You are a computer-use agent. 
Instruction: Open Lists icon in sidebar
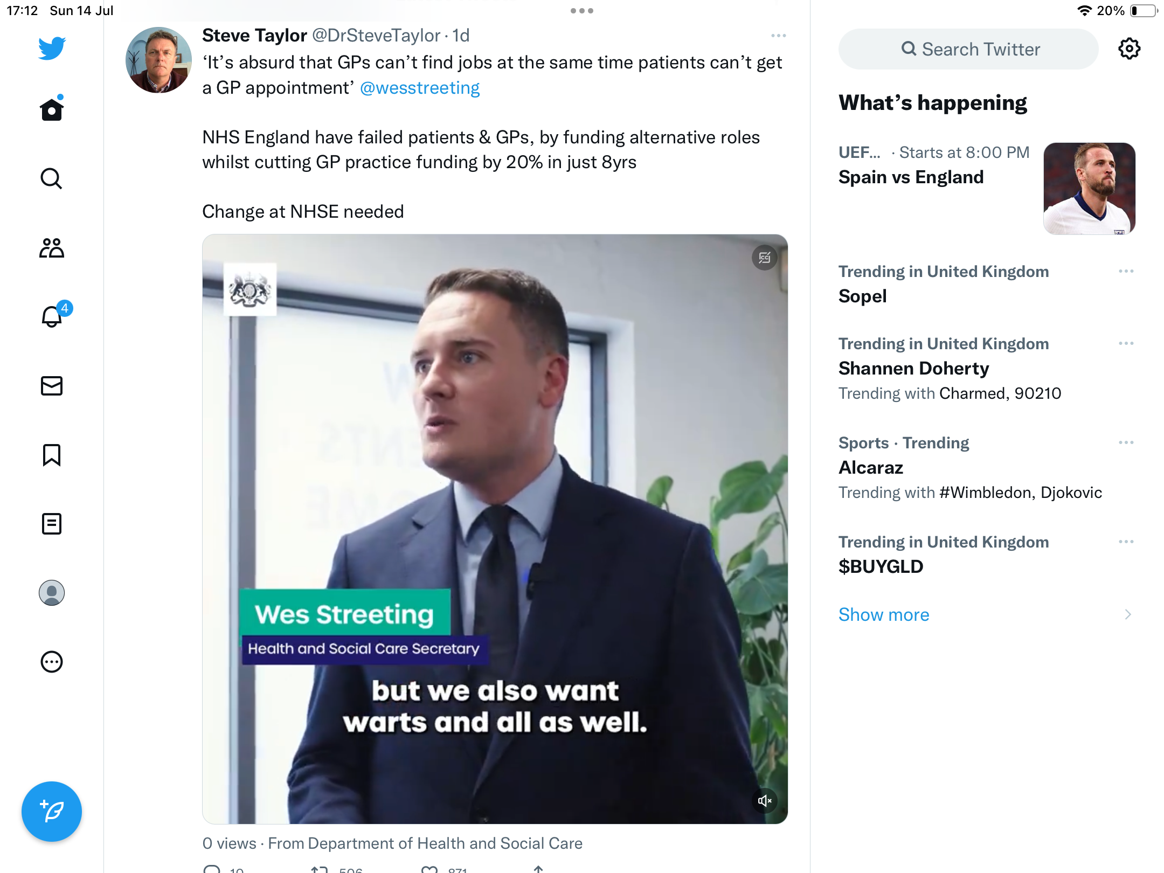pos(52,524)
